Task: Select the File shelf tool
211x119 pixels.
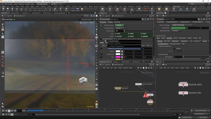Action: point(82,9)
